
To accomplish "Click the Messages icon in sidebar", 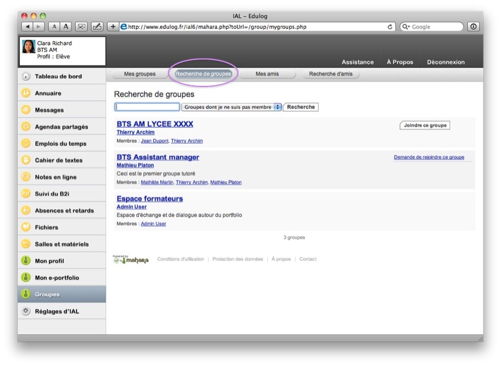I will [x=26, y=110].
